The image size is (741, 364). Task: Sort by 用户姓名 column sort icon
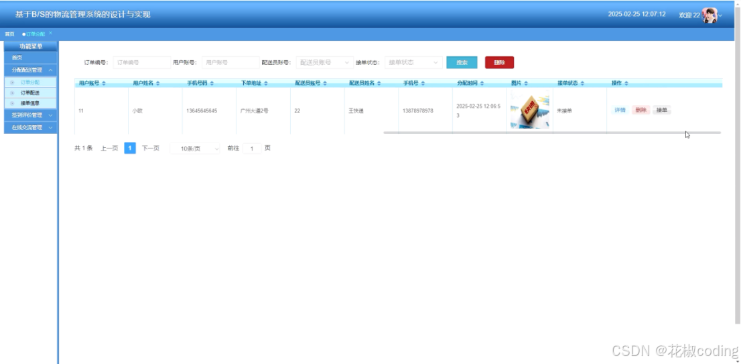tap(158, 83)
